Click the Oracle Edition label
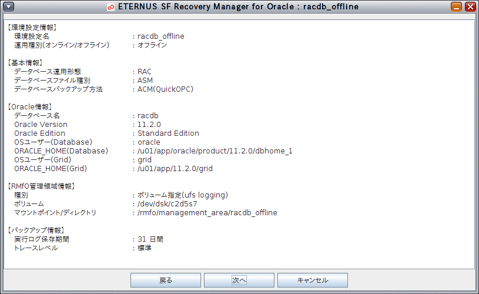This screenshot has height=294, width=479. 40,133
